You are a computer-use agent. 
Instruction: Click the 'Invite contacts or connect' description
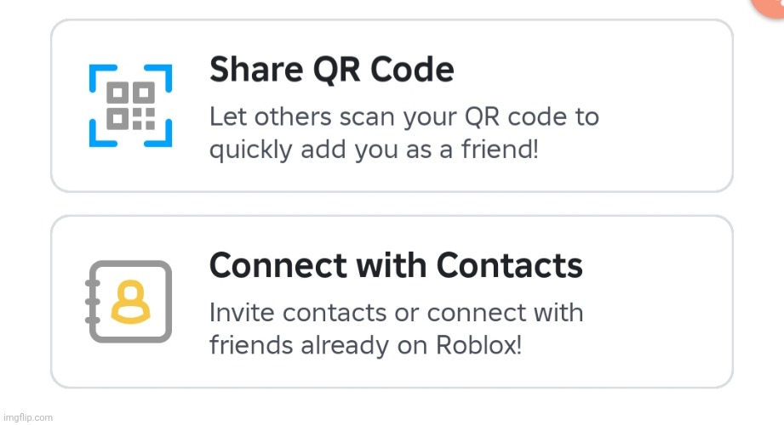pos(396,329)
